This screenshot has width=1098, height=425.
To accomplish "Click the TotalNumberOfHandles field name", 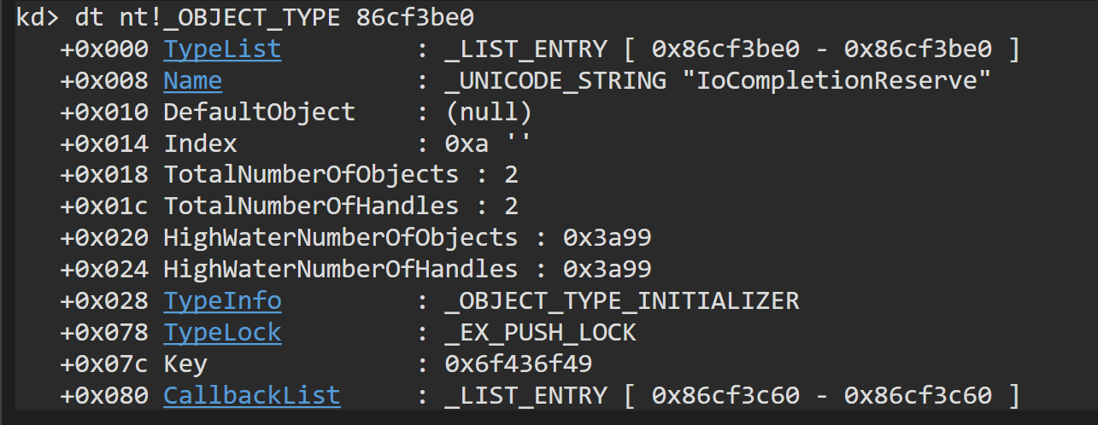I will [311, 207].
